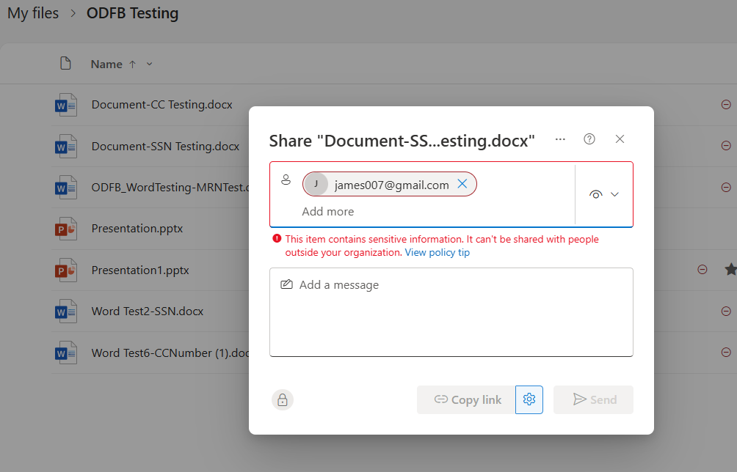Click inside the Add a message field
This screenshot has width=737, height=472.
[x=451, y=312]
